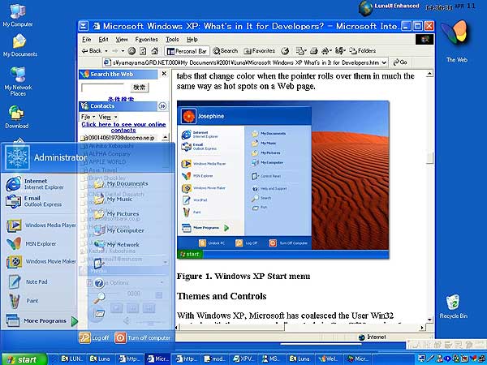
Task: Click the Figure 1 Start menu screenshot image
Action: [x=283, y=179]
